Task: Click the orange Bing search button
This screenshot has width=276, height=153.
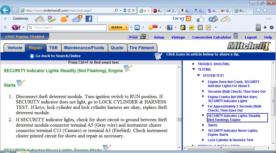Action: click(x=188, y=19)
